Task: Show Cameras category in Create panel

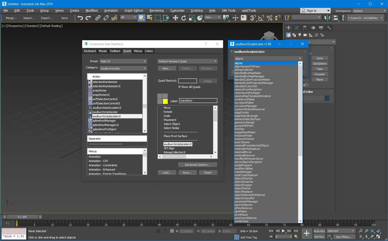Action: pos(305,35)
